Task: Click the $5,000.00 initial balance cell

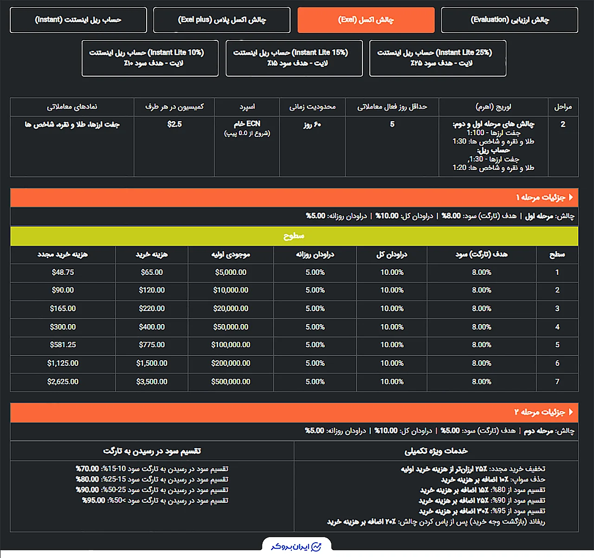Action: tap(231, 273)
